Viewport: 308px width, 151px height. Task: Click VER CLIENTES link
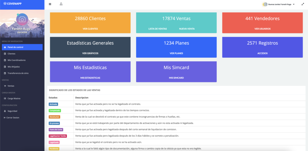(x=90, y=29)
